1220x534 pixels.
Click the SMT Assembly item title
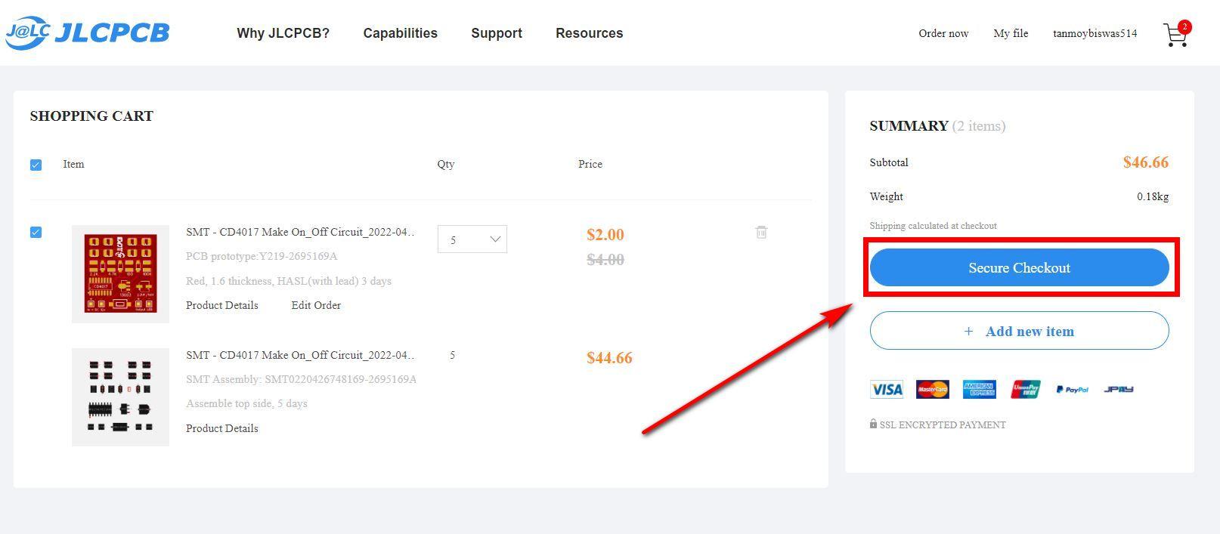(x=301, y=355)
